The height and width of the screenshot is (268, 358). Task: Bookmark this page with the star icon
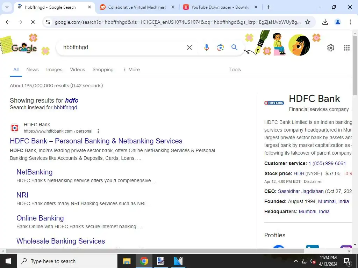[308, 22]
